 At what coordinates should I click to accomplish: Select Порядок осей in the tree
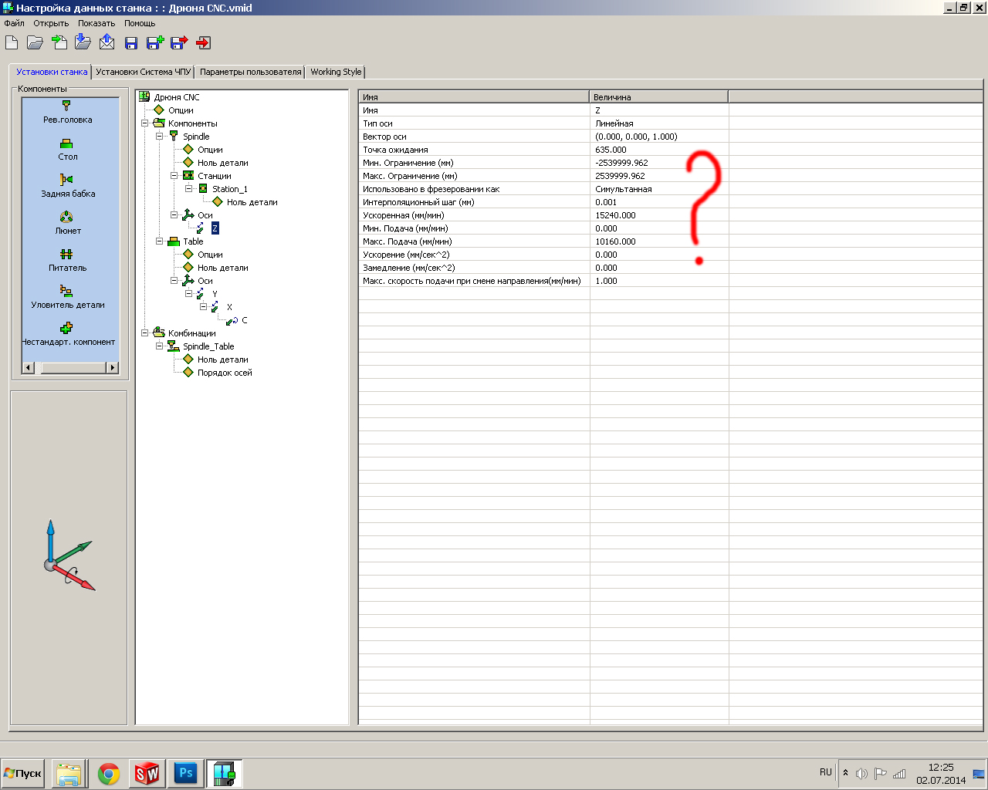coord(225,373)
